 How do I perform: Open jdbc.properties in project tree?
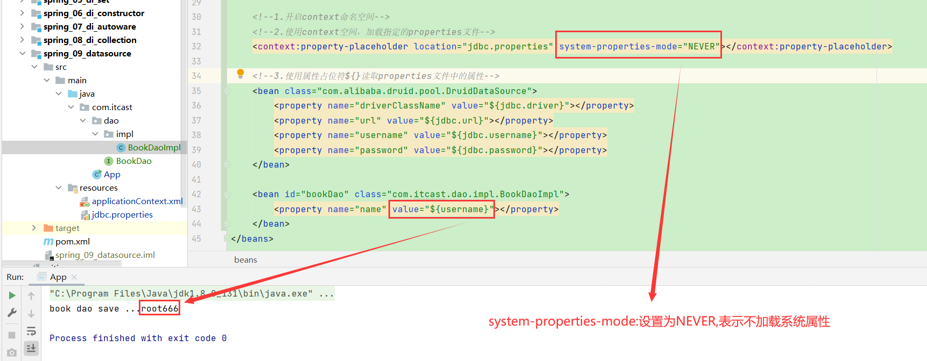[x=122, y=214]
